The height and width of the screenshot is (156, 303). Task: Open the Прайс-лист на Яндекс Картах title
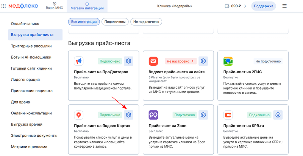coord(102,126)
